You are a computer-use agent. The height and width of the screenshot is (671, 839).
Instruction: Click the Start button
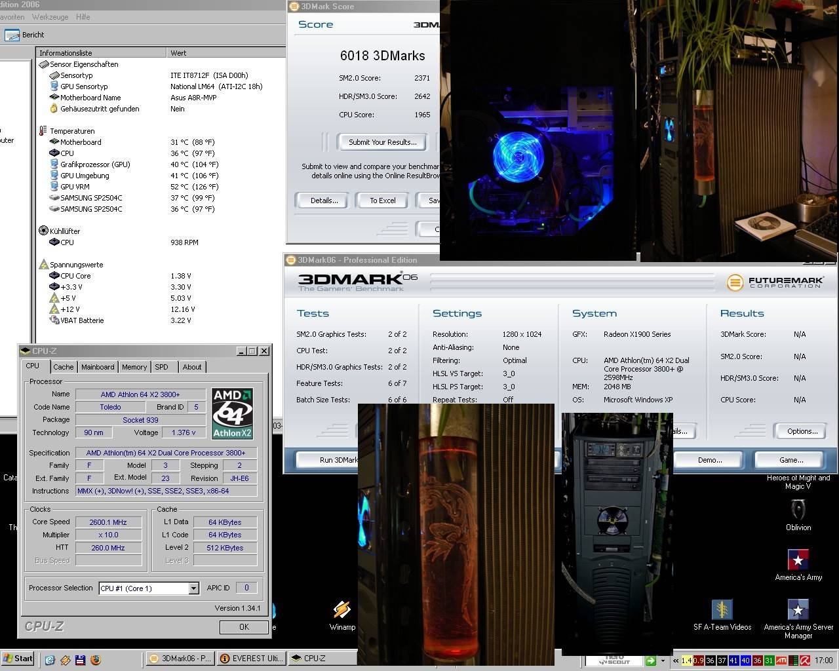pyautogui.click(x=18, y=659)
